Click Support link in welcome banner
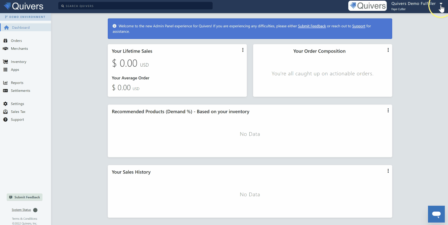The image size is (448, 225). pos(358,26)
